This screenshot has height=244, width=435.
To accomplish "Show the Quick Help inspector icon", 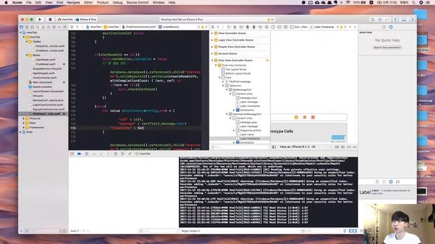I will pyautogui.click(x=391, y=27).
